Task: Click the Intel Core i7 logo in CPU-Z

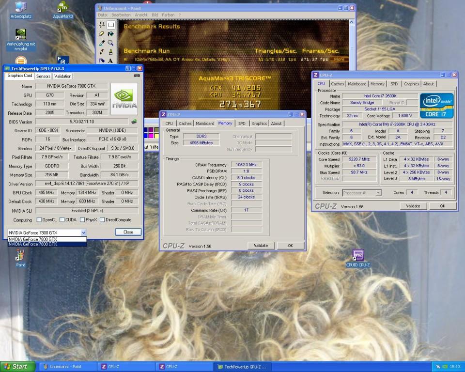Action: pyautogui.click(x=436, y=106)
